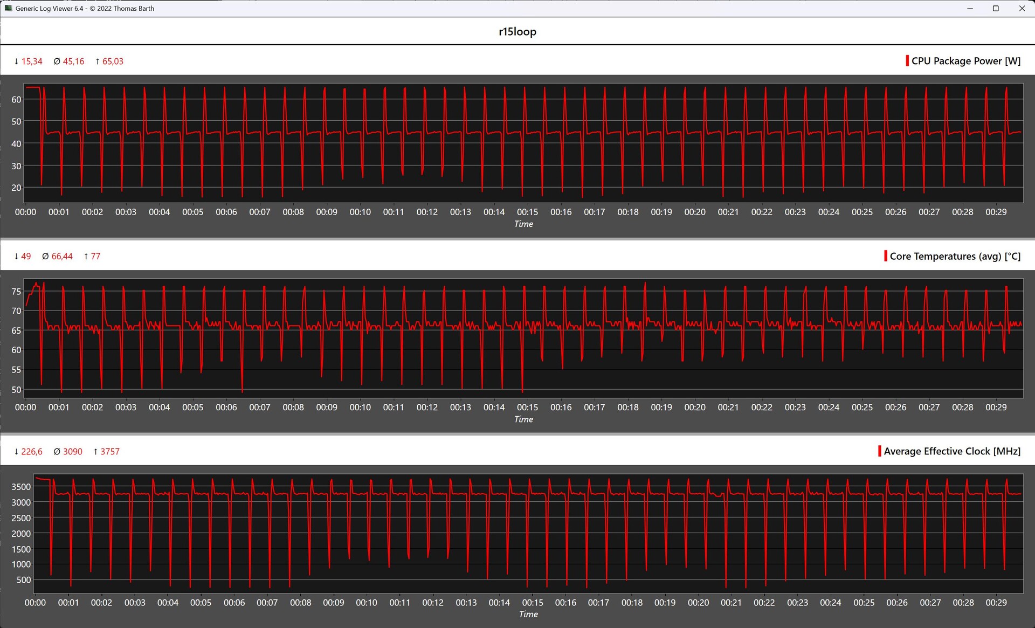
Task: Click the power average value 45,16
Action: (x=73, y=61)
